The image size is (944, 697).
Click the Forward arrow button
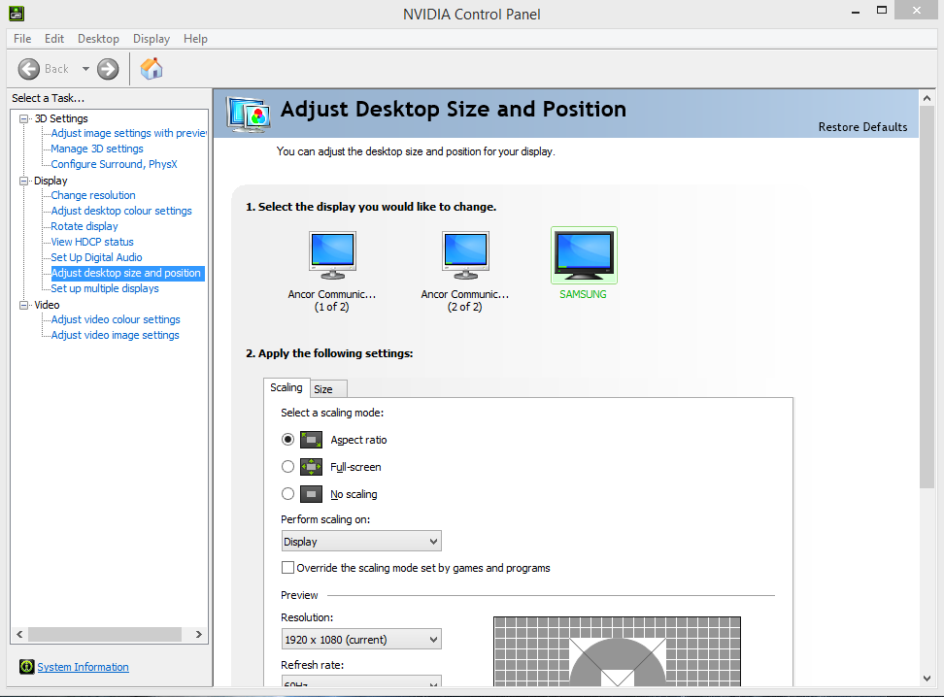tap(108, 69)
